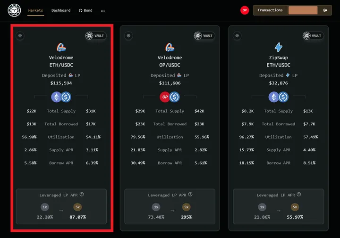Image resolution: width=340 pixels, height=238 pixels.
Task: Switch to the Dashboard tab
Action: click(x=61, y=10)
